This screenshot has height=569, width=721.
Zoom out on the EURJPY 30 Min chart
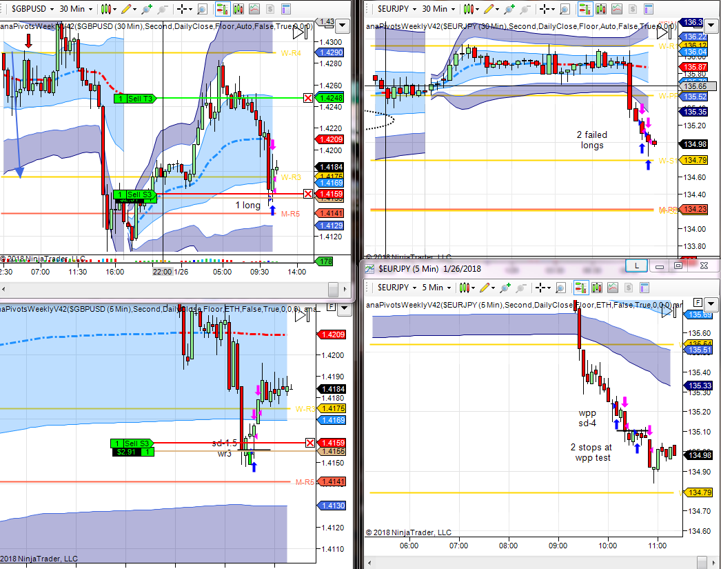tap(525, 9)
